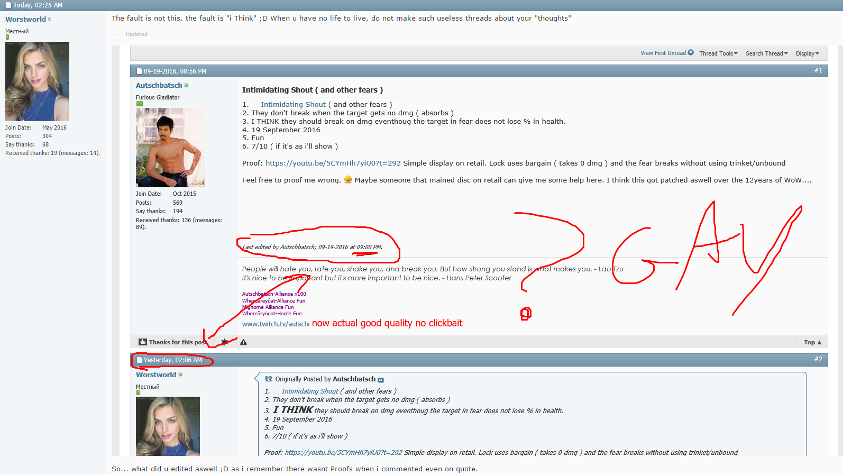
Task: Open the Worstworld username in post #2
Action: point(156,374)
